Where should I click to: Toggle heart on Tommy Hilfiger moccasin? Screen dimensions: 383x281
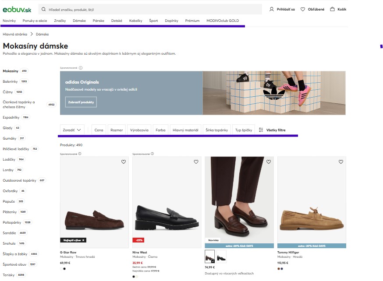[x=341, y=162]
